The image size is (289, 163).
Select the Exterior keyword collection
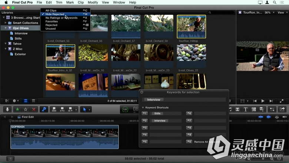20,54
